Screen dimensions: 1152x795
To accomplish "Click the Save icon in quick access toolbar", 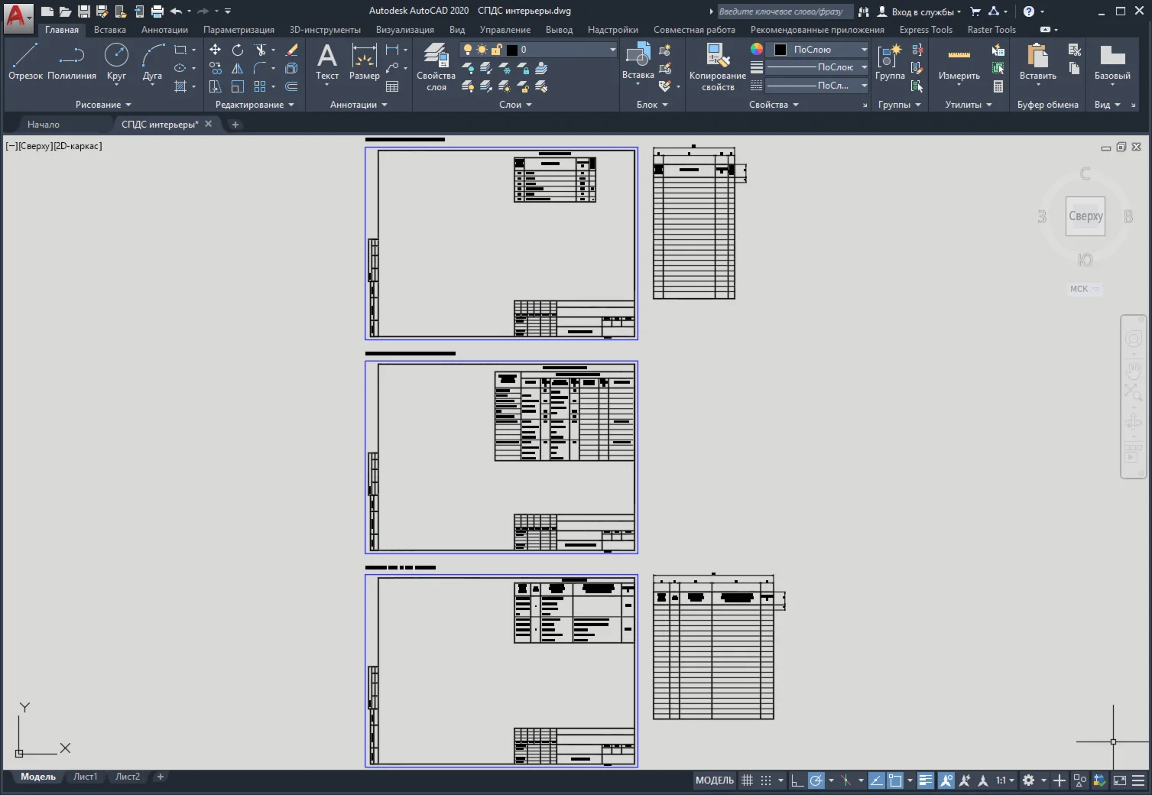I will 83,11.
